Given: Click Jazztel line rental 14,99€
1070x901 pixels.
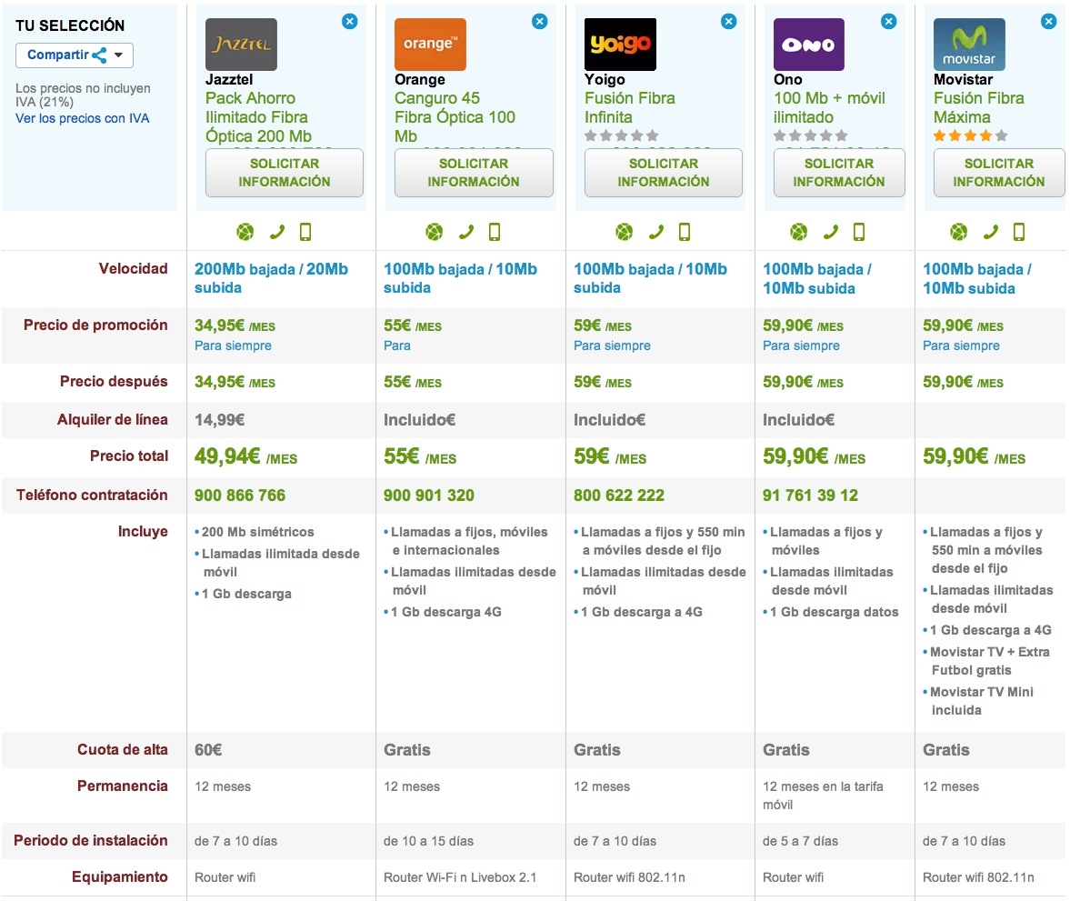Looking at the screenshot, I should click(x=220, y=420).
